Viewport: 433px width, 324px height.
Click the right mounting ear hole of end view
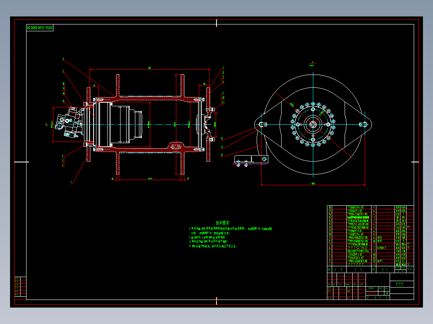pyautogui.click(x=364, y=125)
